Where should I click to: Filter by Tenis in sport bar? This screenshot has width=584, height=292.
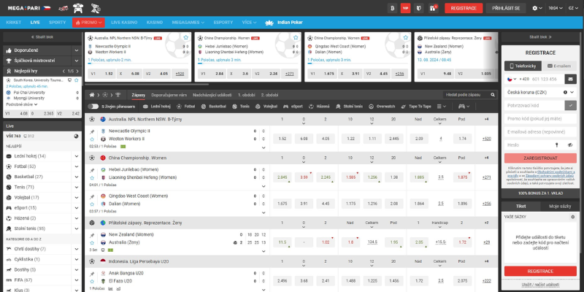point(241,107)
